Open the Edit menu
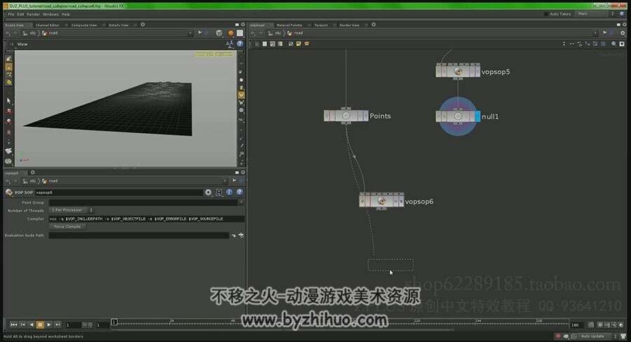Viewport: 631px width, 342px height. point(20,14)
